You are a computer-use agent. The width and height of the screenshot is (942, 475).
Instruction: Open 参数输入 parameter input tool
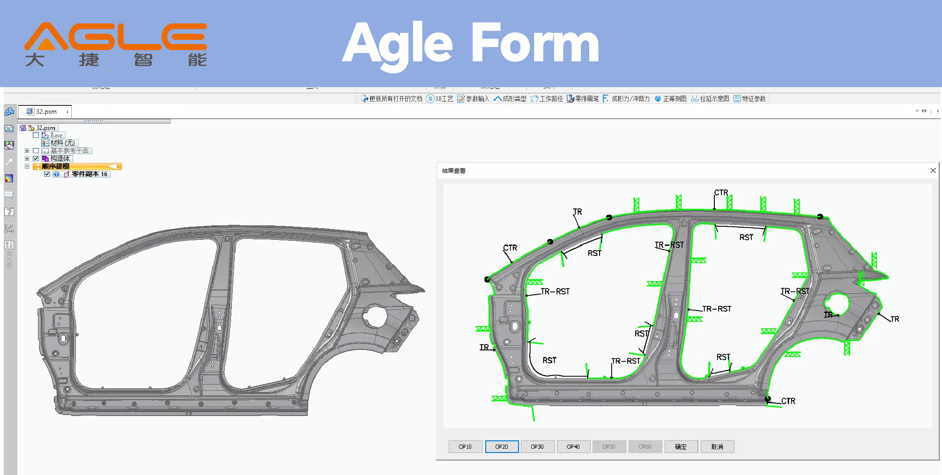pos(473,99)
